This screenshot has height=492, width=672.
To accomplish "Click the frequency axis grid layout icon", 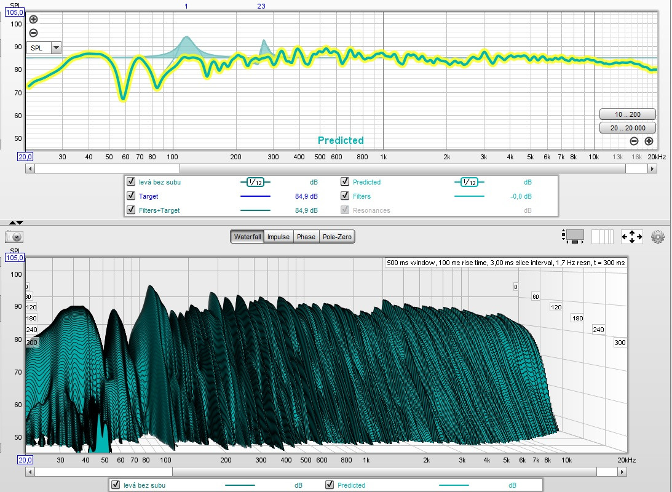I will tap(603, 237).
